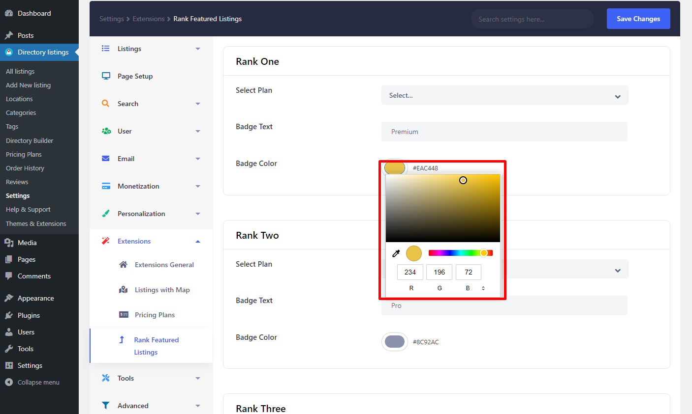Click the Pages icon in sidebar
Viewport: 692px width, 414px height.
[9, 259]
